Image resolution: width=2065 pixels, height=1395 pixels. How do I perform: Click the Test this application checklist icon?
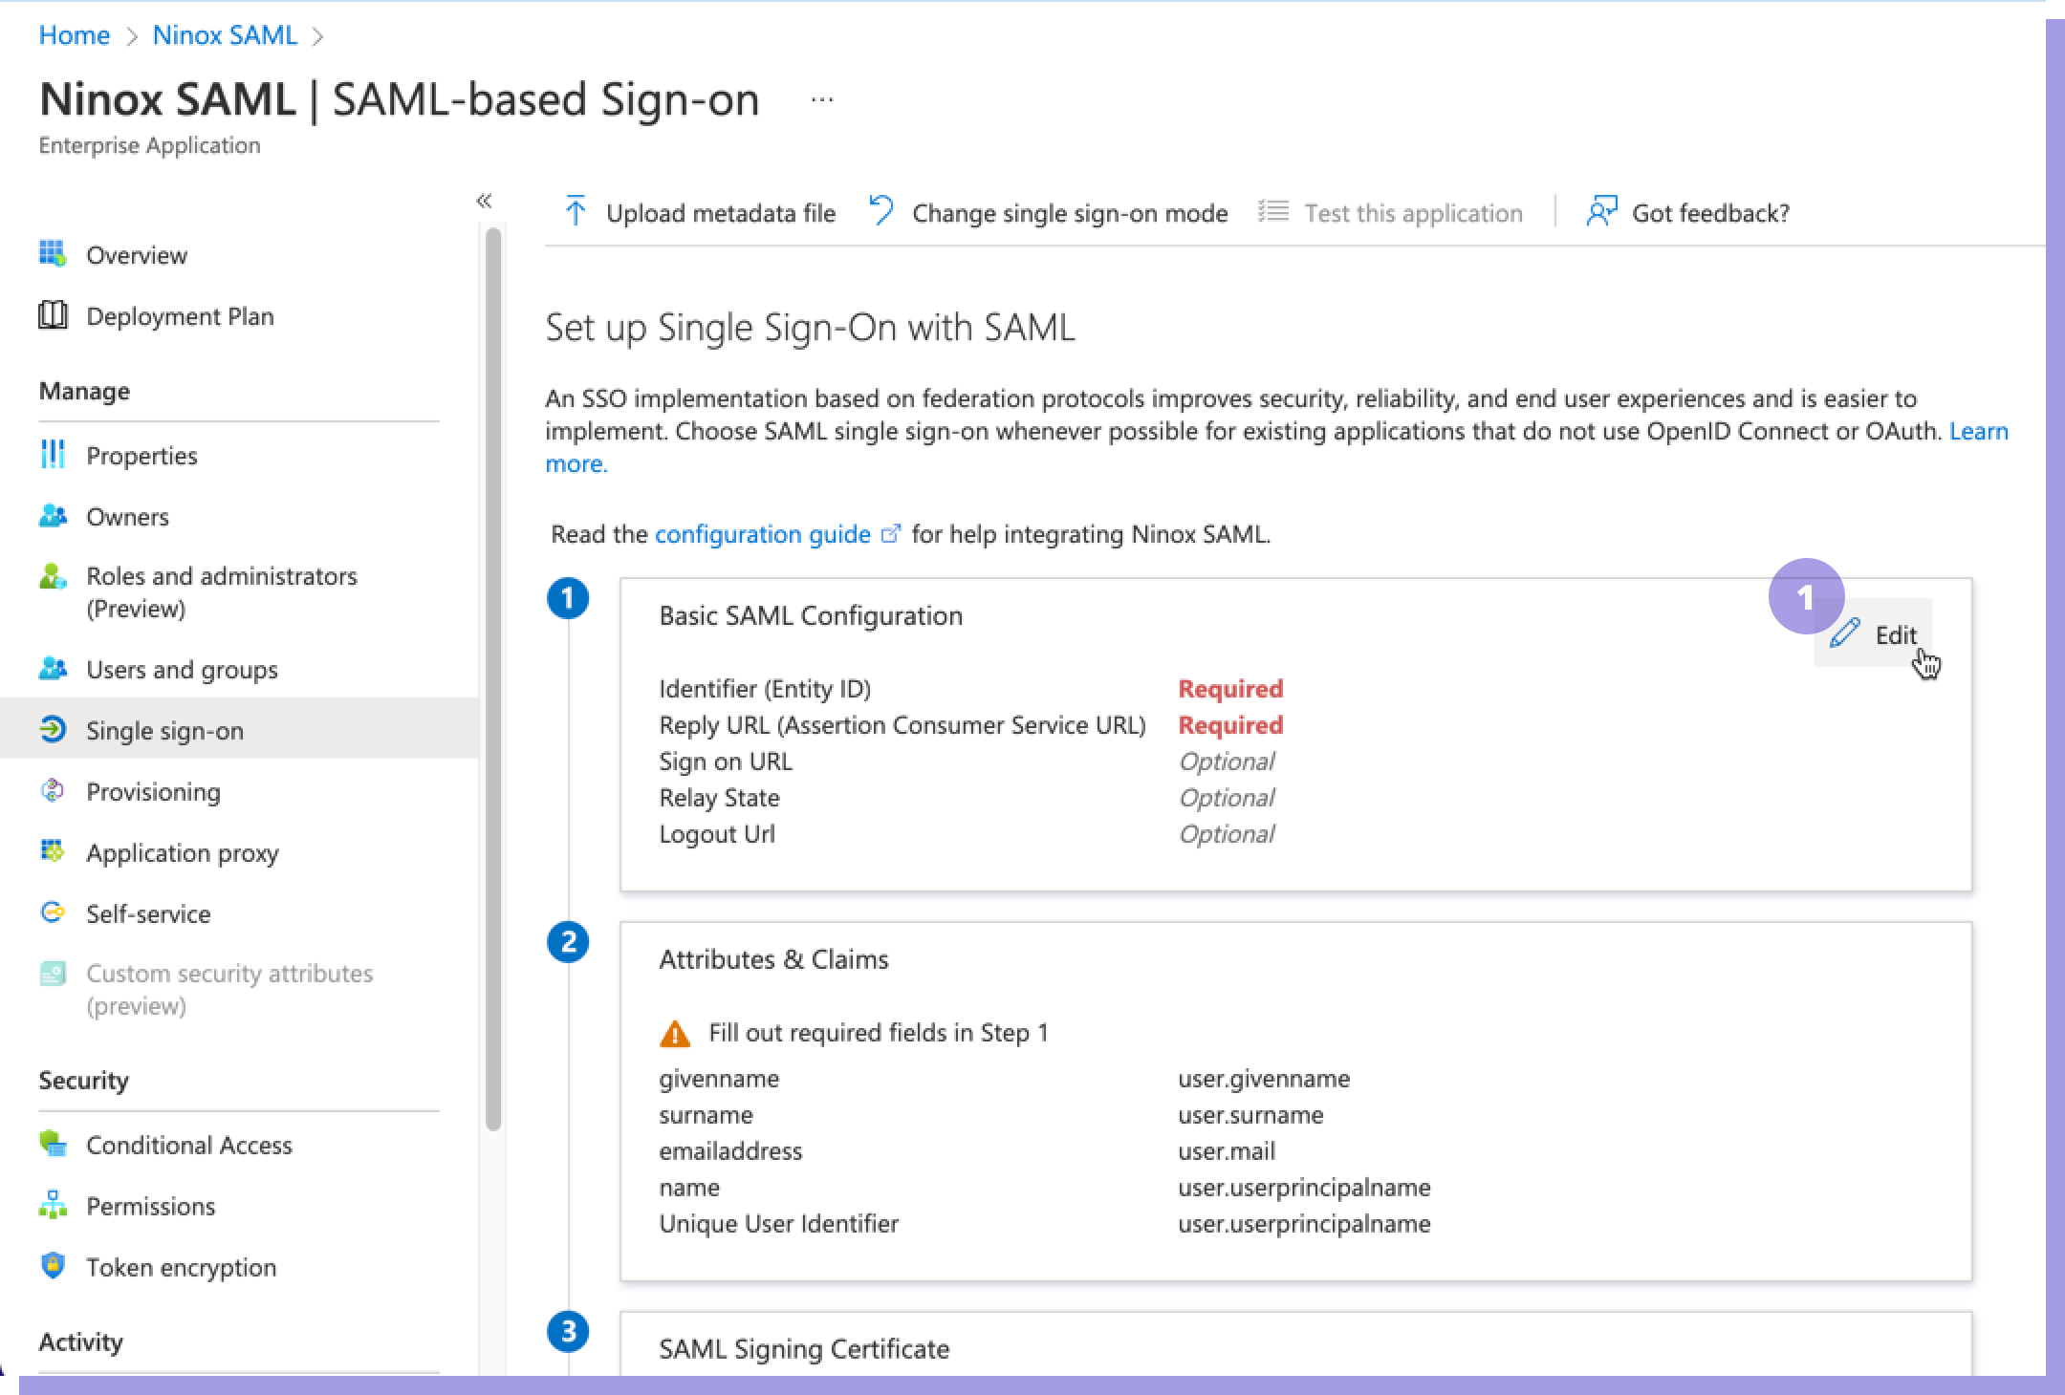click(x=1273, y=211)
